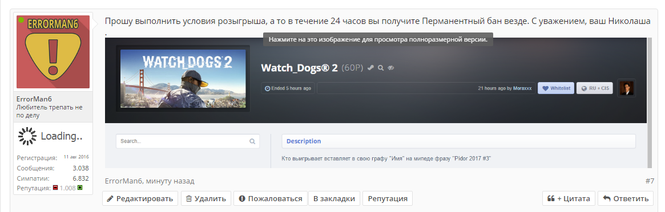Click the 'минуту назад' timestamp

point(170,181)
